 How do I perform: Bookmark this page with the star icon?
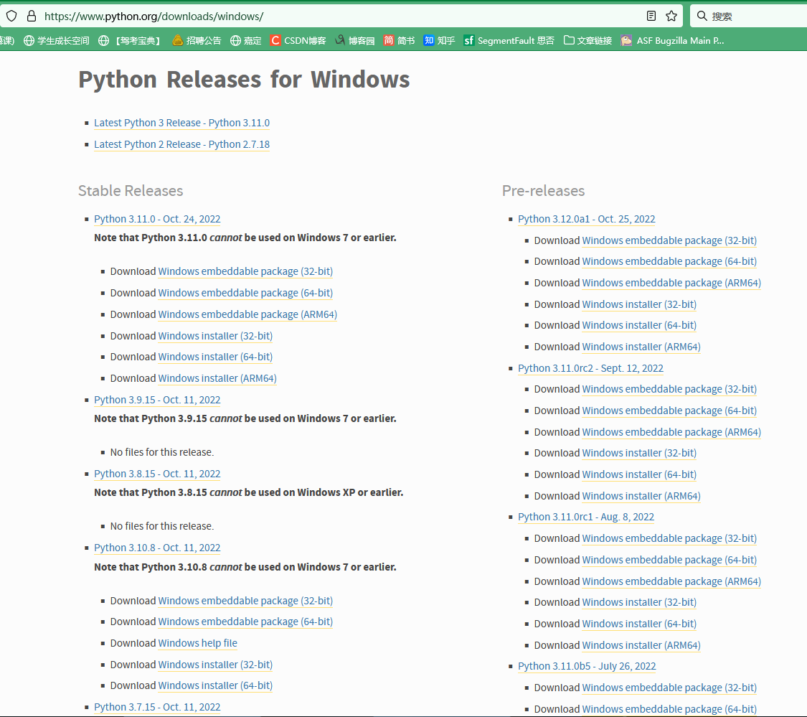point(671,16)
